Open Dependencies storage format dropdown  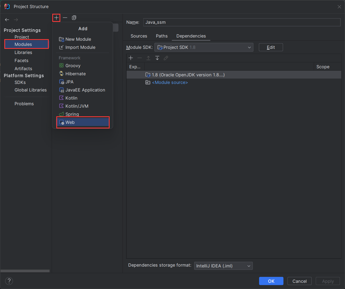tap(223, 266)
